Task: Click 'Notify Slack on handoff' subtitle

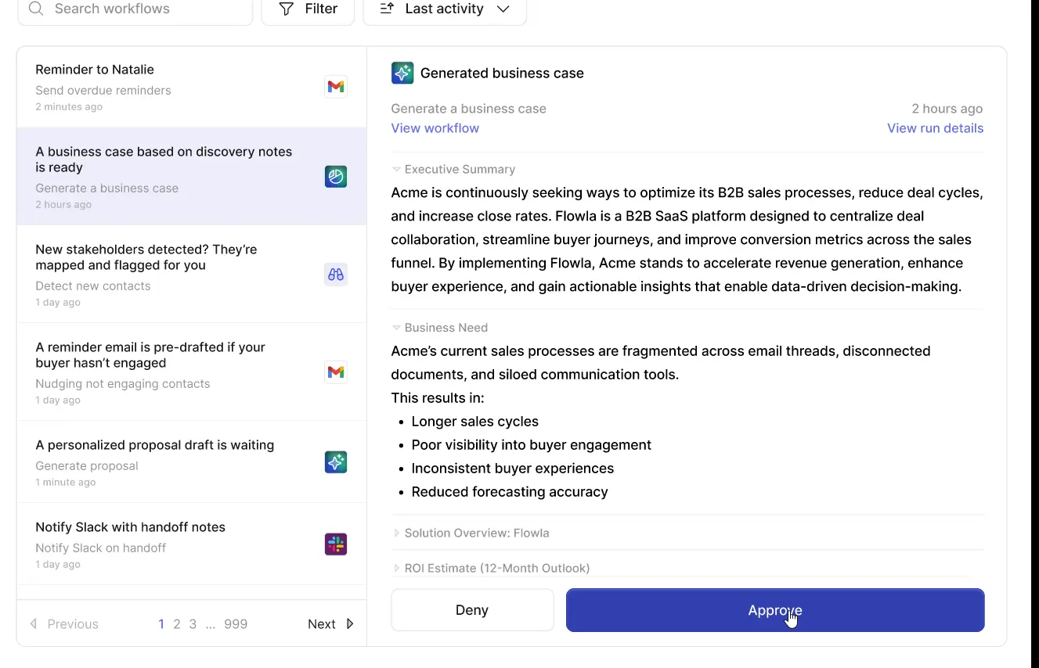Action: tap(101, 548)
